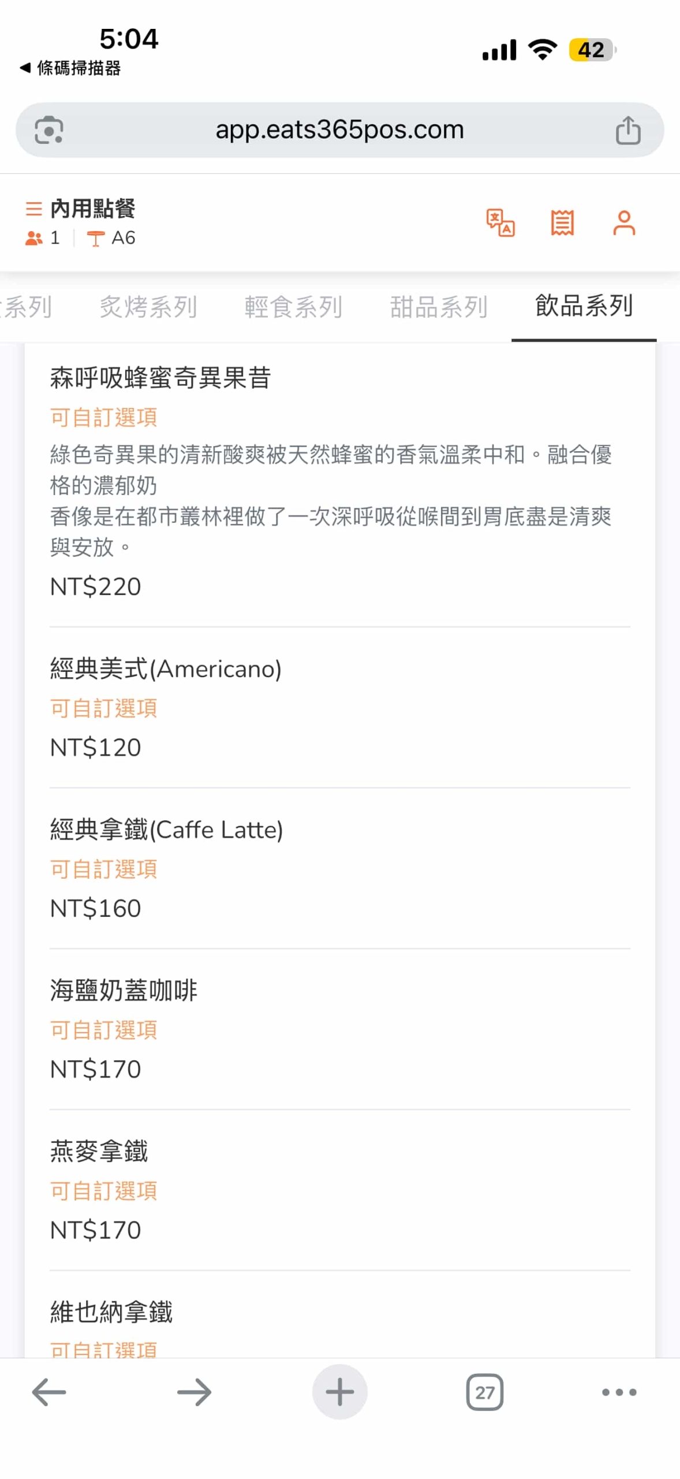This screenshot has width=680, height=1479.
Task: Return to 條碼掃描器 app
Action: click(71, 68)
